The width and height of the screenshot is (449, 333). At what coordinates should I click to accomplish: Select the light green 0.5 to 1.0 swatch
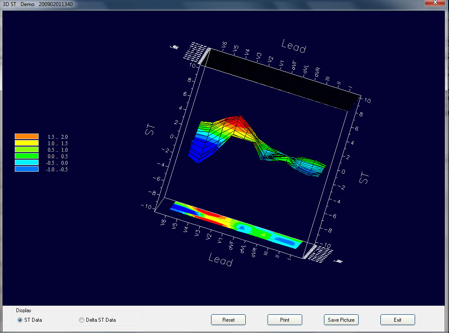tap(26, 150)
